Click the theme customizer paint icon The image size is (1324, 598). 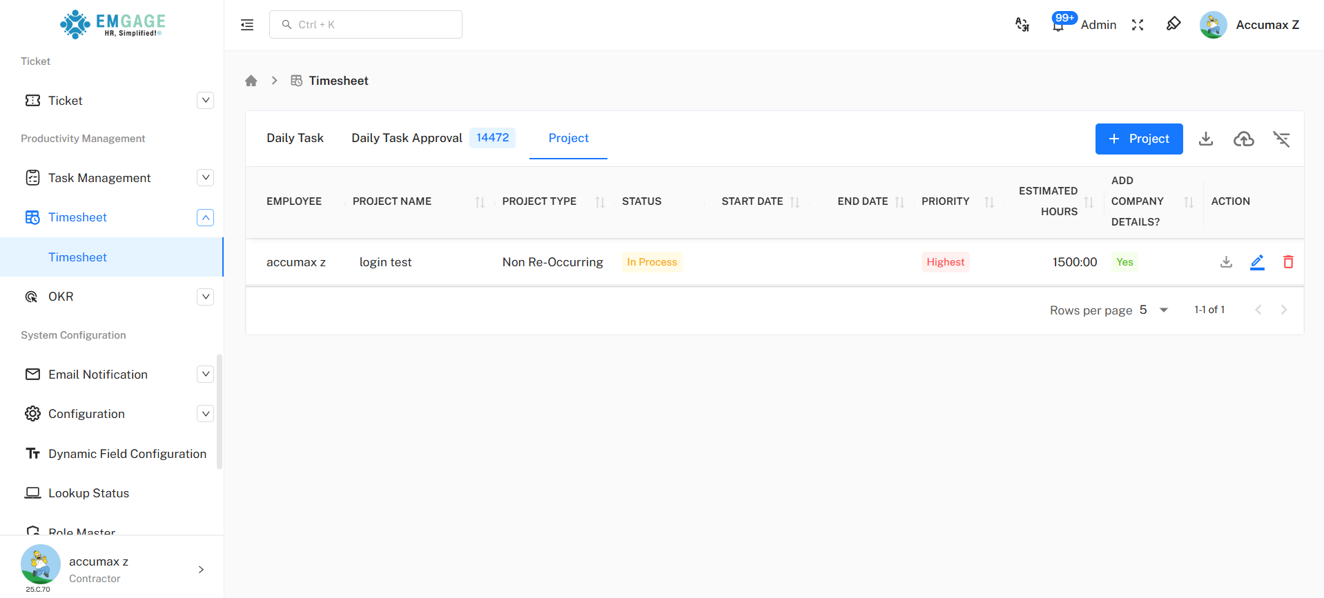click(1174, 25)
